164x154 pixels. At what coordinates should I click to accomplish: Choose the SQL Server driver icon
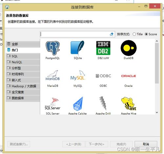53,104
